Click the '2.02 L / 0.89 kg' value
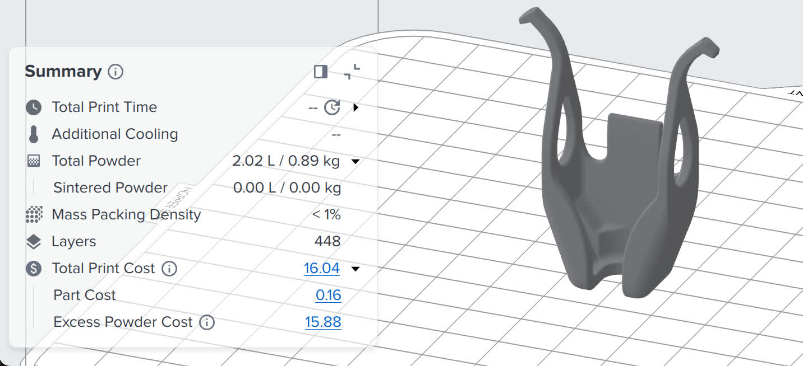 pyautogui.click(x=286, y=161)
